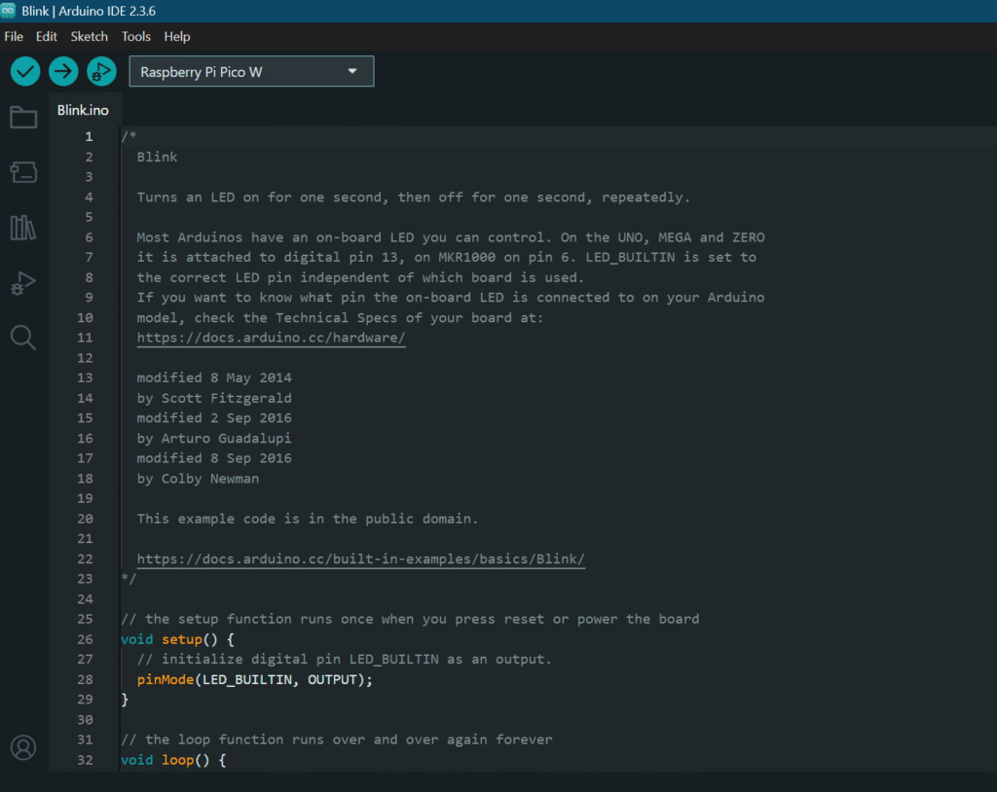Click the 'Turns an LED on for one second' line
This screenshot has height=792, width=997.
point(413,198)
